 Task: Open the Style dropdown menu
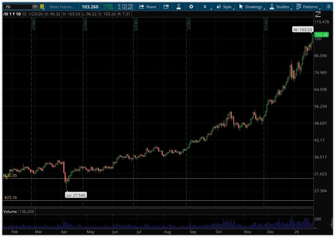coord(224,7)
